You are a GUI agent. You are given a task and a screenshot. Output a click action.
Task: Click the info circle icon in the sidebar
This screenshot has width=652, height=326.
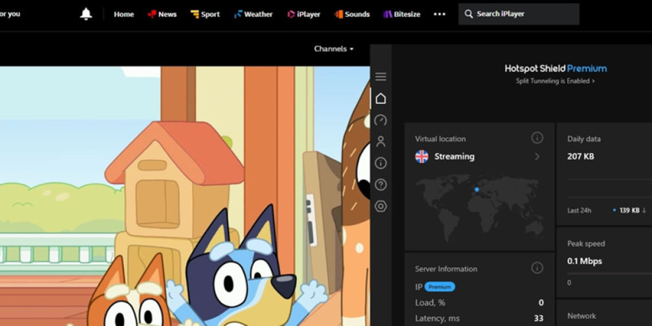coord(381,163)
